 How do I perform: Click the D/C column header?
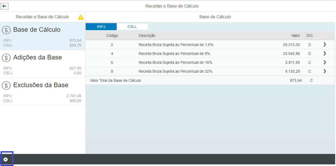click(x=310, y=36)
